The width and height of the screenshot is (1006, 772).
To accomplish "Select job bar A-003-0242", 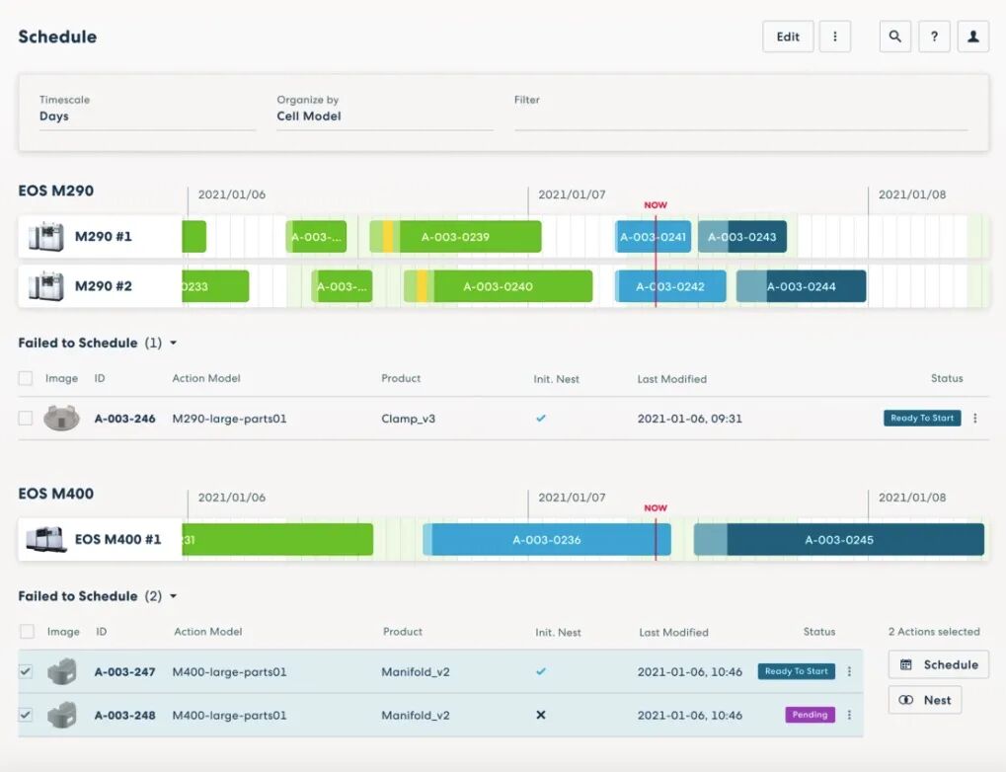I will (670, 286).
